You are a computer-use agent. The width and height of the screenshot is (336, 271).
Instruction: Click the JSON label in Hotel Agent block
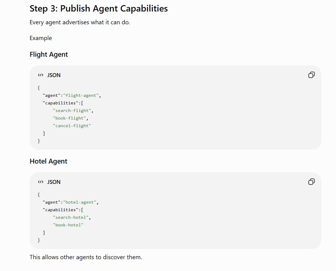pos(54,182)
